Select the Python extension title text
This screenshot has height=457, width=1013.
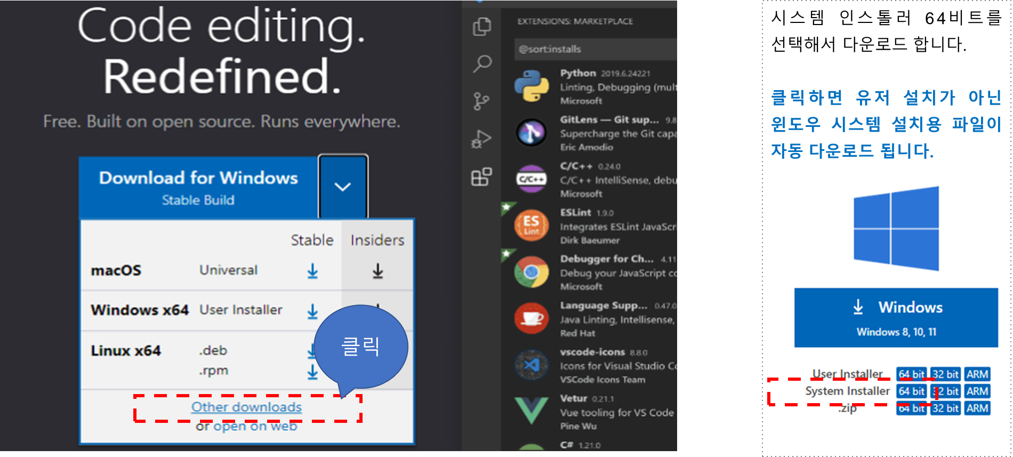[x=578, y=73]
